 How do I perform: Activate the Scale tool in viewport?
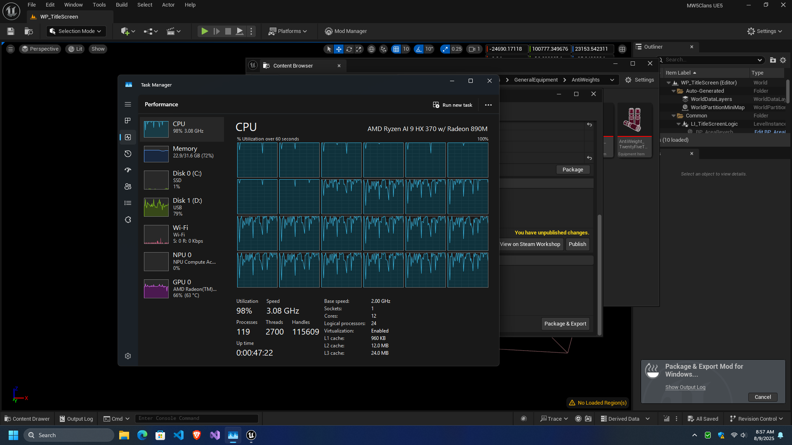click(359, 49)
